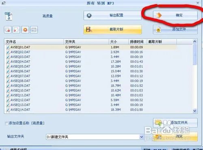This screenshot has width=203, height=150.
Task: Click the remove file icon in toolbar
Action: (x=8, y=30)
